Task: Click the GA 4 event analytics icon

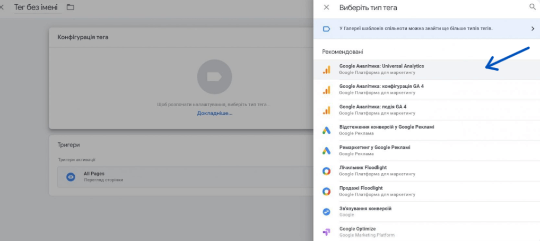Action: coord(326,110)
